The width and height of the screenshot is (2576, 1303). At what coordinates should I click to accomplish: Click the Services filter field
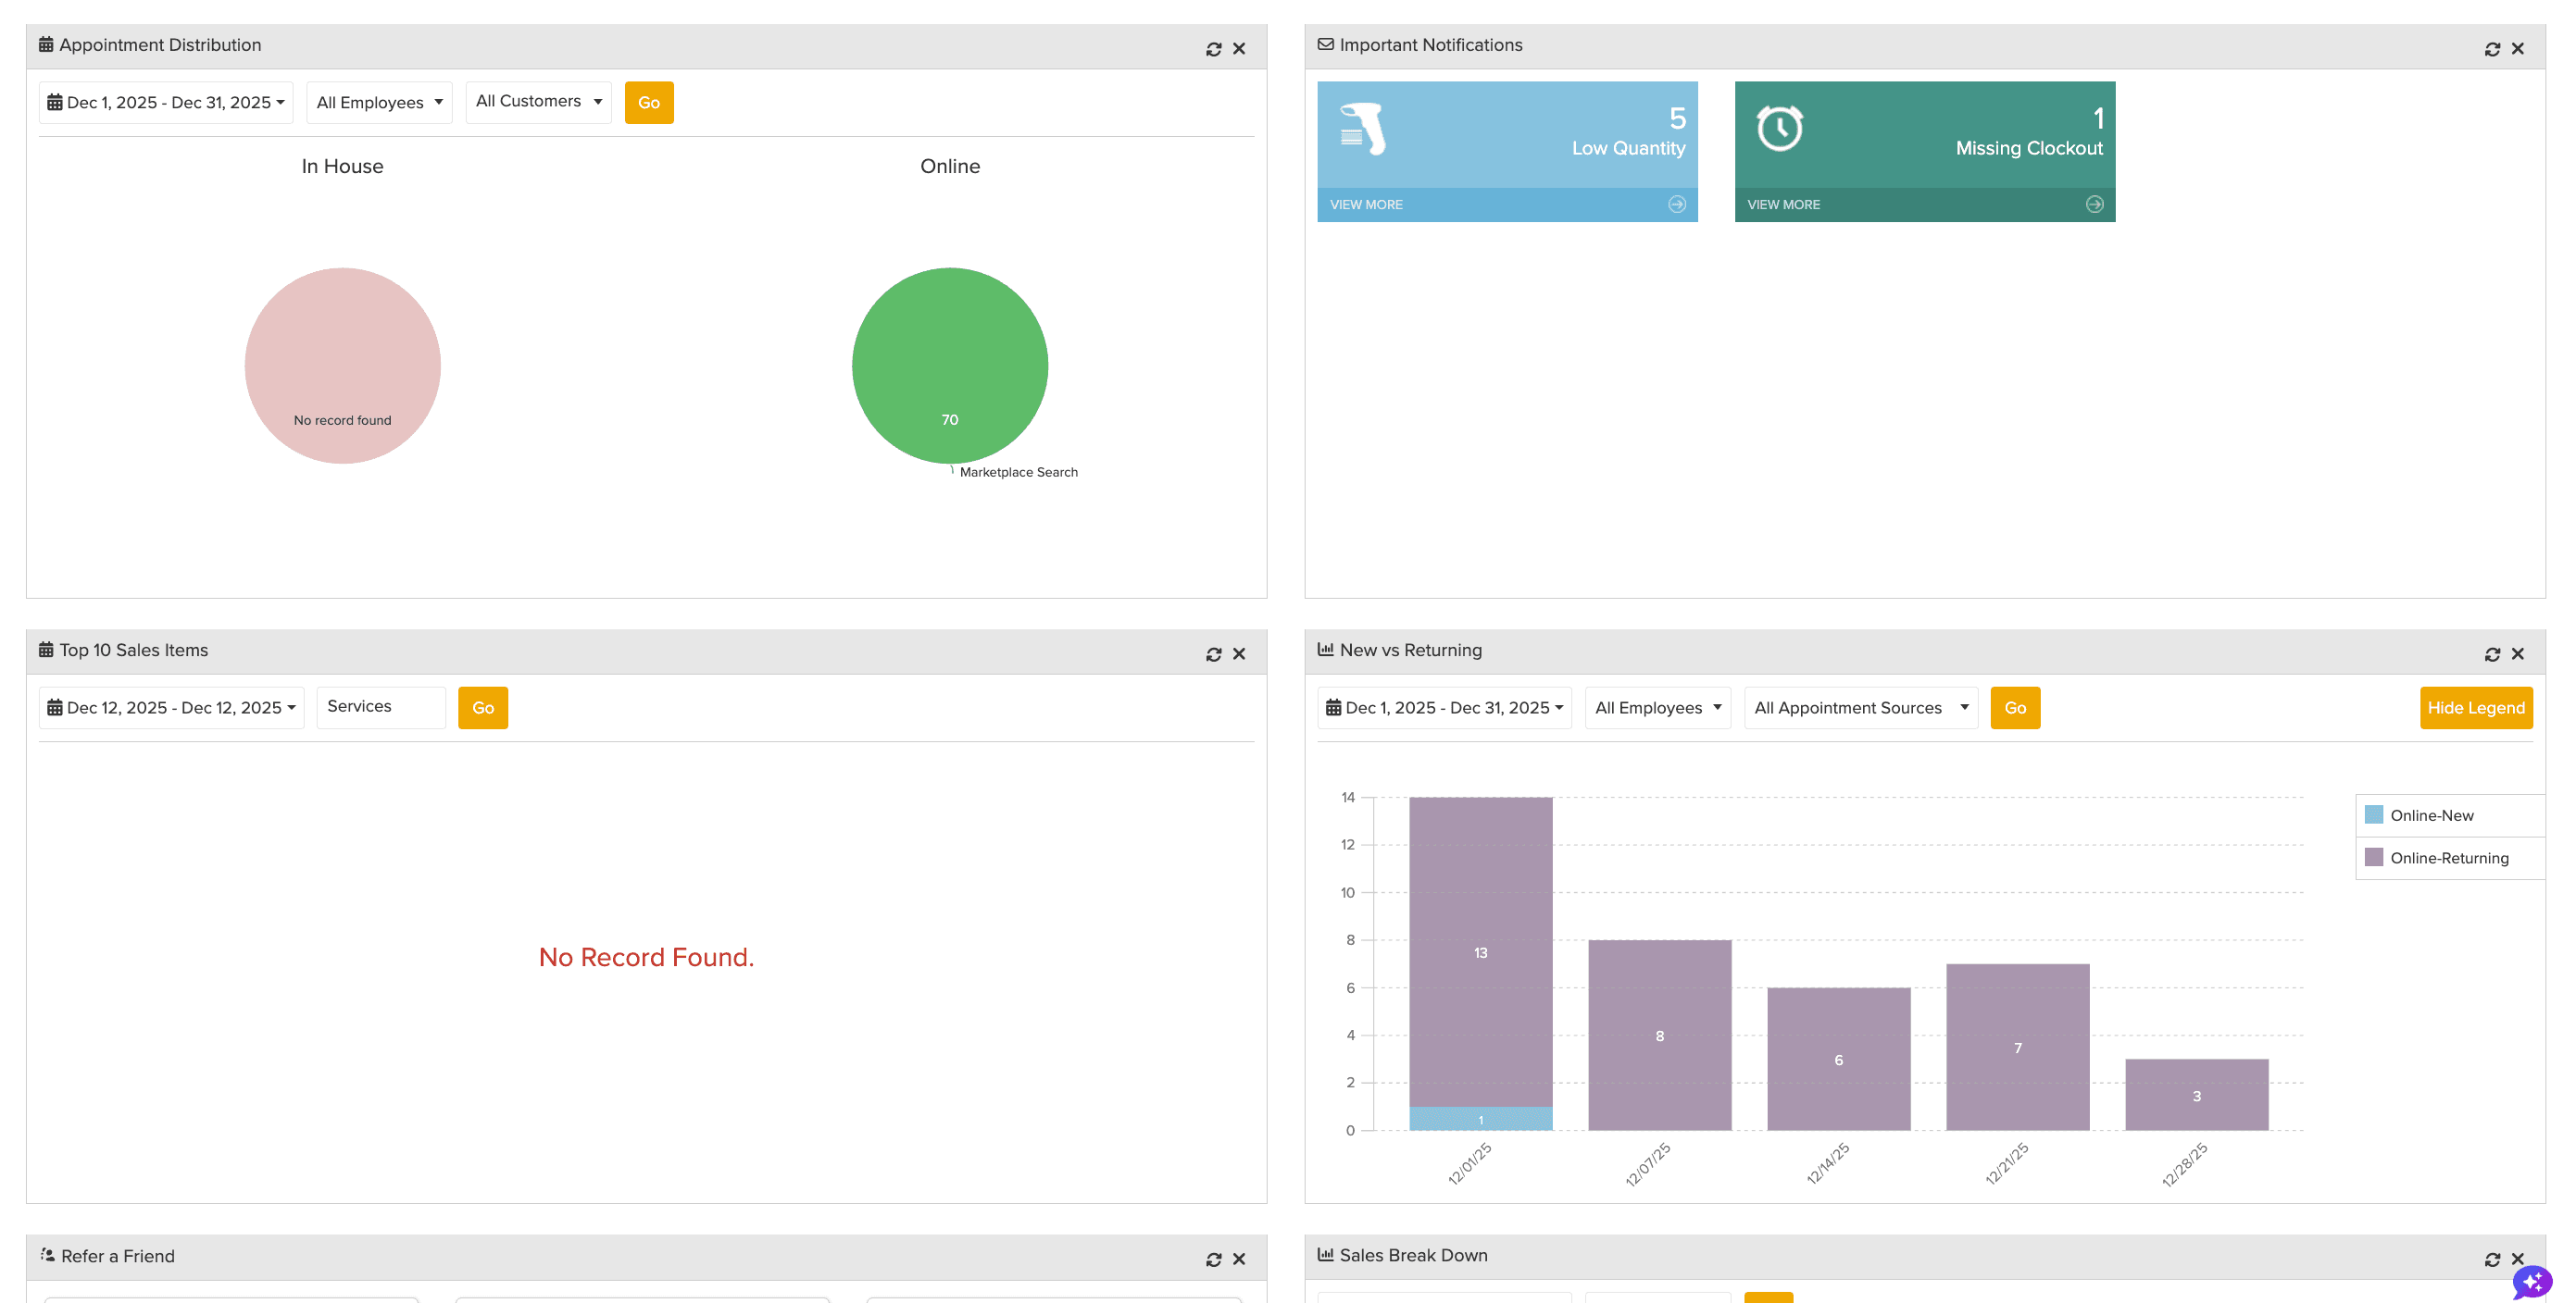click(380, 706)
